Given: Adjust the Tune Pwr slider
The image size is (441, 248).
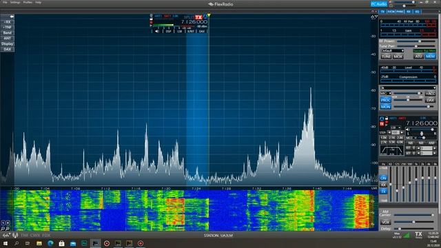Looking at the screenshot, I should pos(417,46).
